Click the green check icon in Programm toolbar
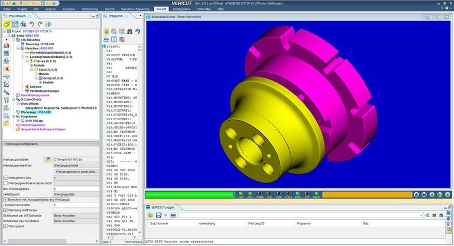 tap(106, 31)
